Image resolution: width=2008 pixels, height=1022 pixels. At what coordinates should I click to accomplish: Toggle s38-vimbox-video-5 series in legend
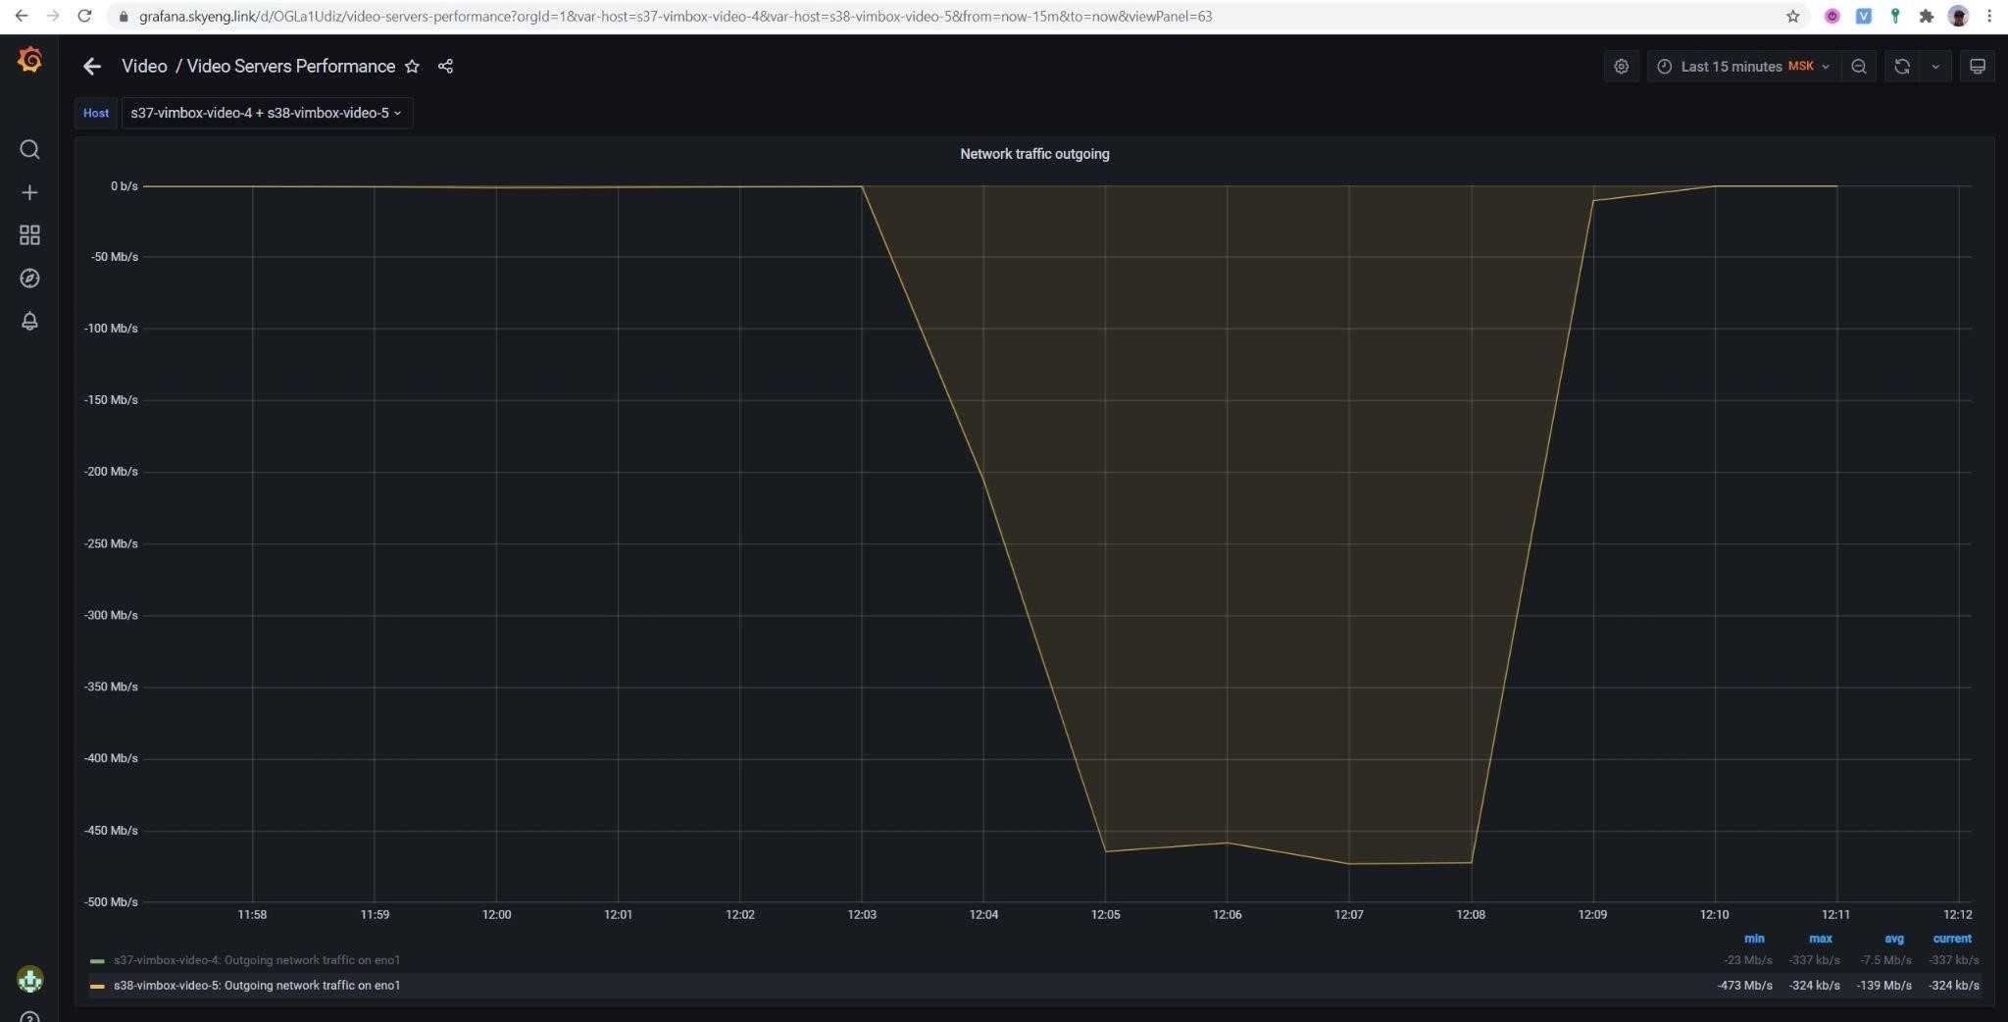pyautogui.click(x=257, y=986)
